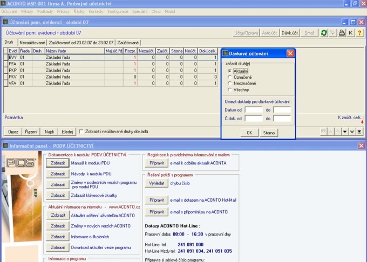Click the printer icon in toolbar

(x=341, y=33)
